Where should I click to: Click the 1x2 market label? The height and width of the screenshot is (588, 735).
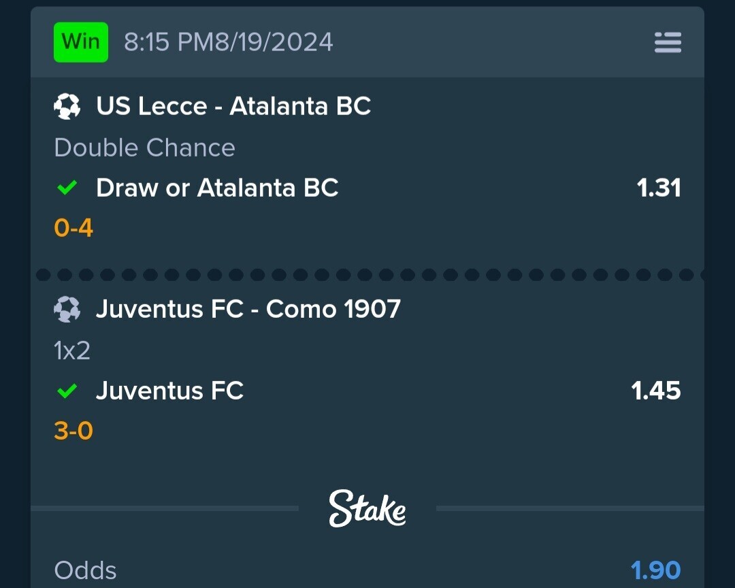(x=72, y=350)
